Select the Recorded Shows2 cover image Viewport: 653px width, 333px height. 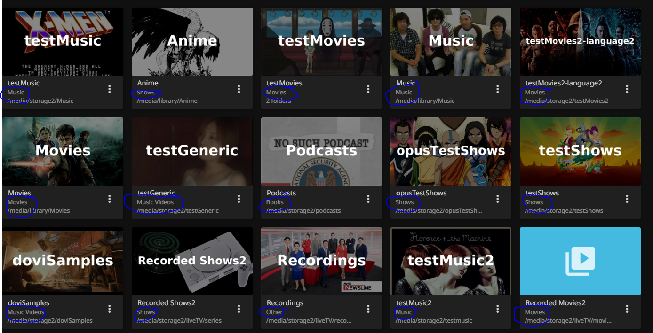pyautogui.click(x=192, y=261)
